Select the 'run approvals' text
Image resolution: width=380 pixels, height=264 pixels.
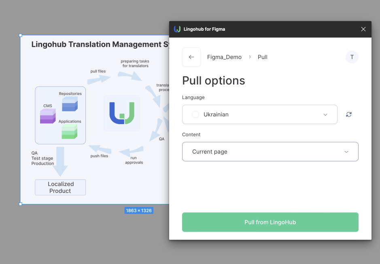[134, 160]
